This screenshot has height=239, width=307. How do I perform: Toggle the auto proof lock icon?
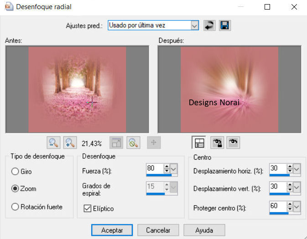(217, 143)
